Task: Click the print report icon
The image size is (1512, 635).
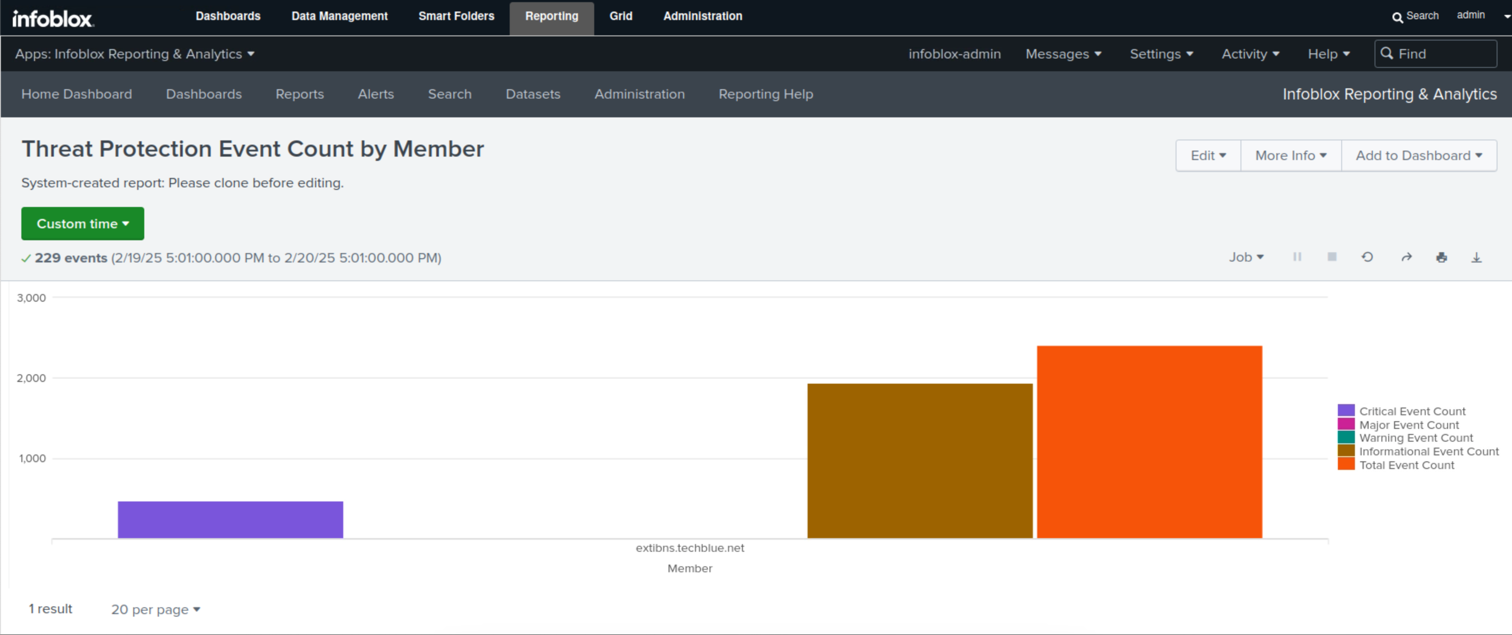Action: tap(1442, 257)
